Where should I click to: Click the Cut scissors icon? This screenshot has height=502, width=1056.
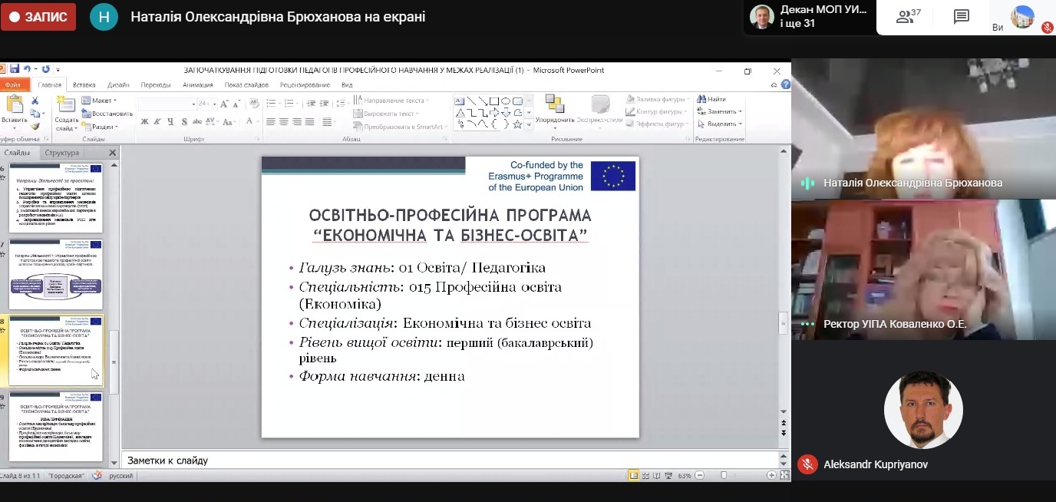click(35, 101)
